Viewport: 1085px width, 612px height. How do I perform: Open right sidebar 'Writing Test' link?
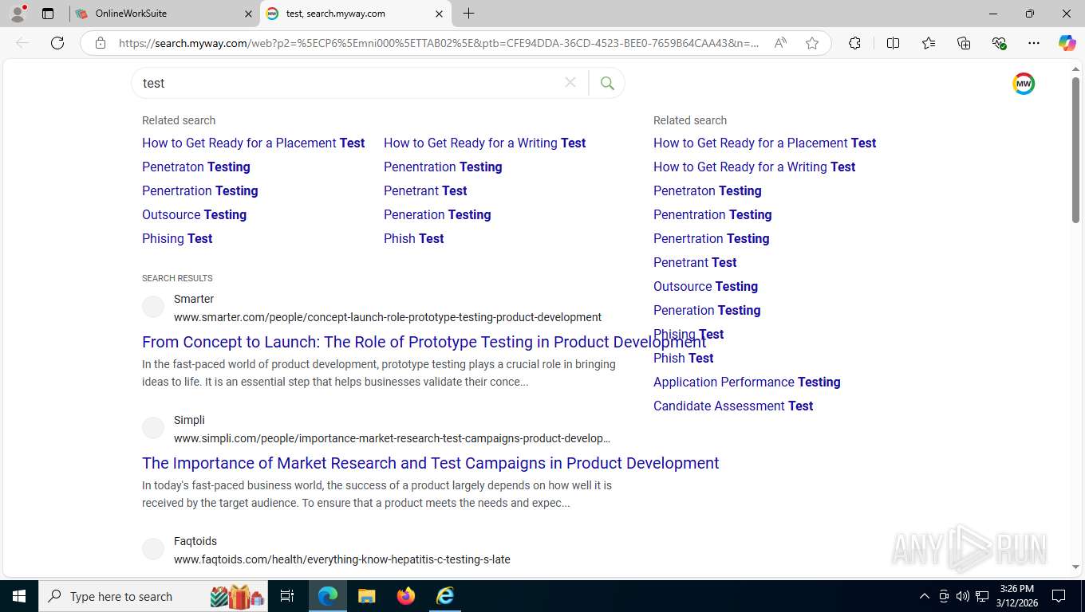point(754,167)
